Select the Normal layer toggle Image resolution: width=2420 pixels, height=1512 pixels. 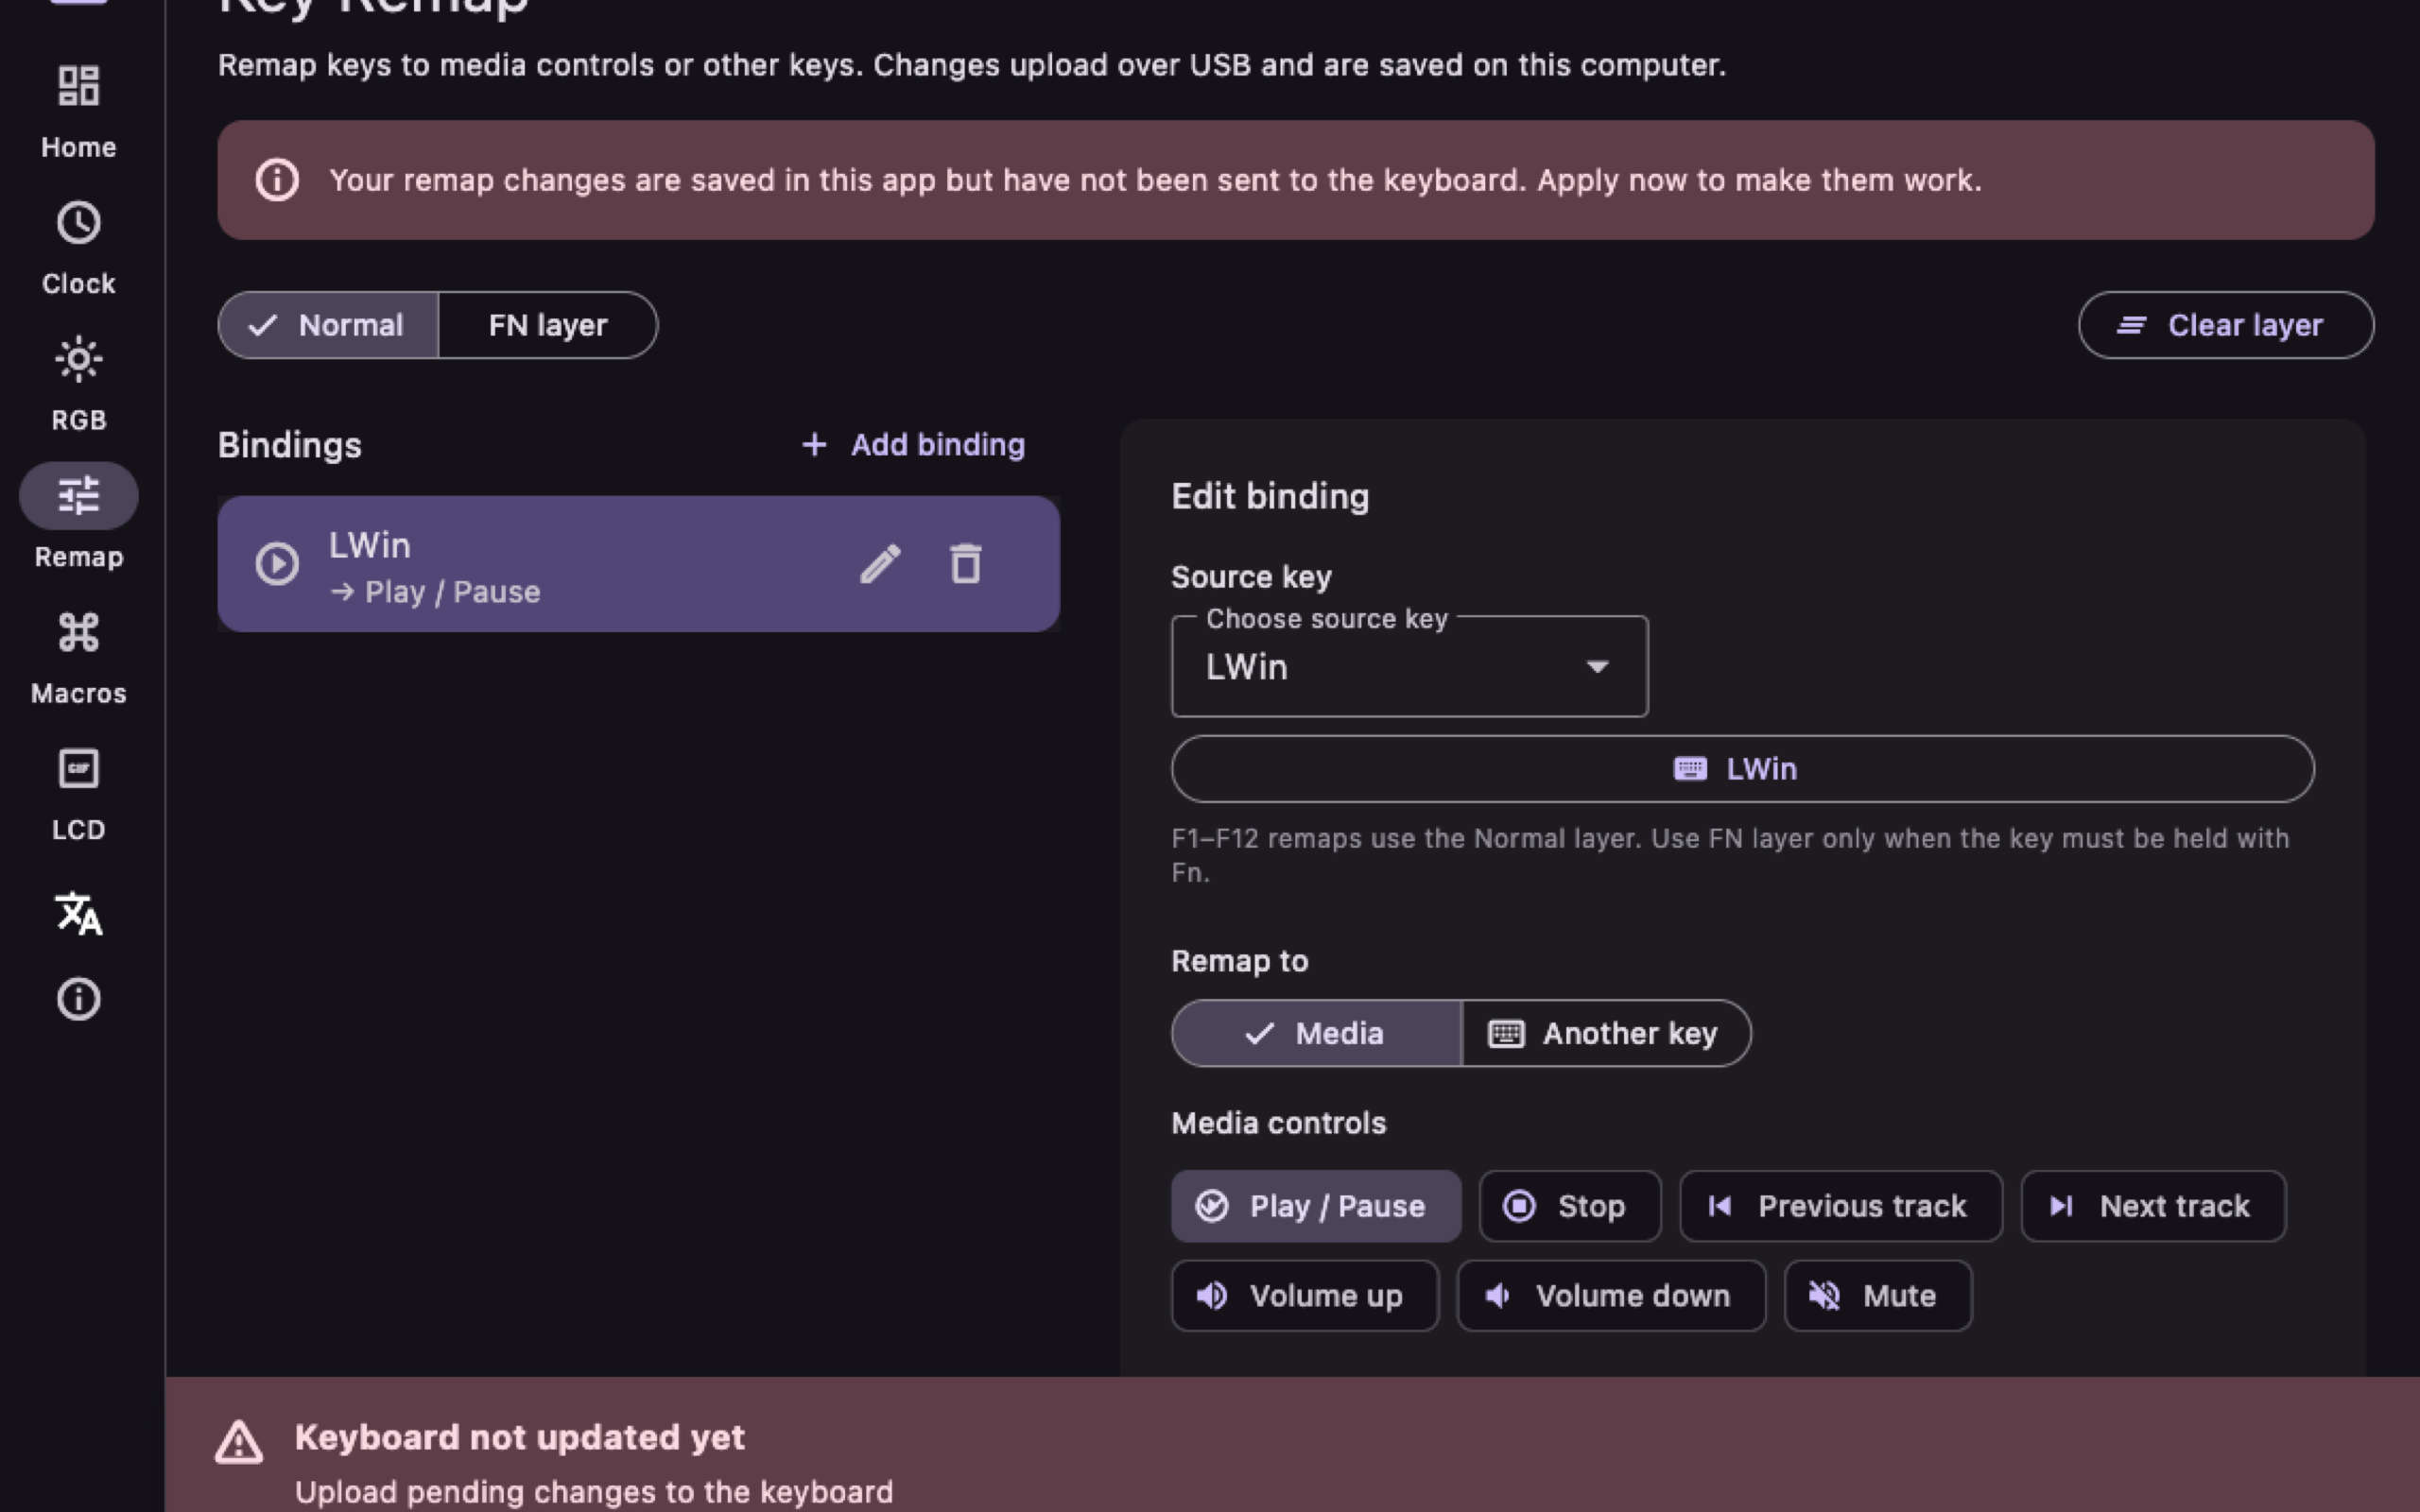pyautogui.click(x=328, y=325)
